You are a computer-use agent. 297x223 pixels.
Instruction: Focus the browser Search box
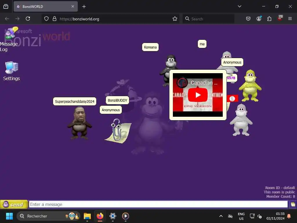pyautogui.click(x=208, y=19)
